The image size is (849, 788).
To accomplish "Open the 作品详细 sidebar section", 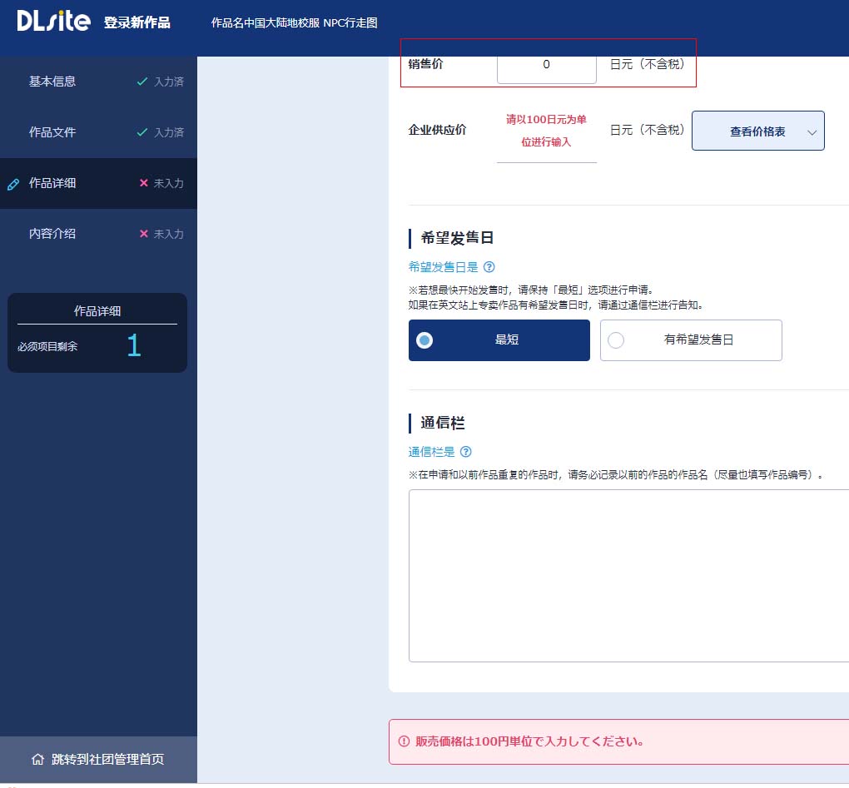I will pos(98,183).
